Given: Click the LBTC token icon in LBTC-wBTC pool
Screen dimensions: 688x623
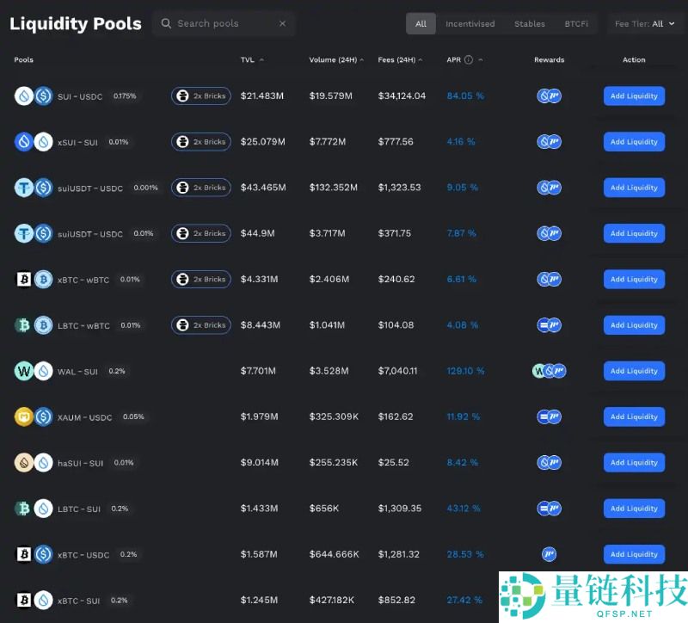Looking at the screenshot, I should (x=23, y=324).
